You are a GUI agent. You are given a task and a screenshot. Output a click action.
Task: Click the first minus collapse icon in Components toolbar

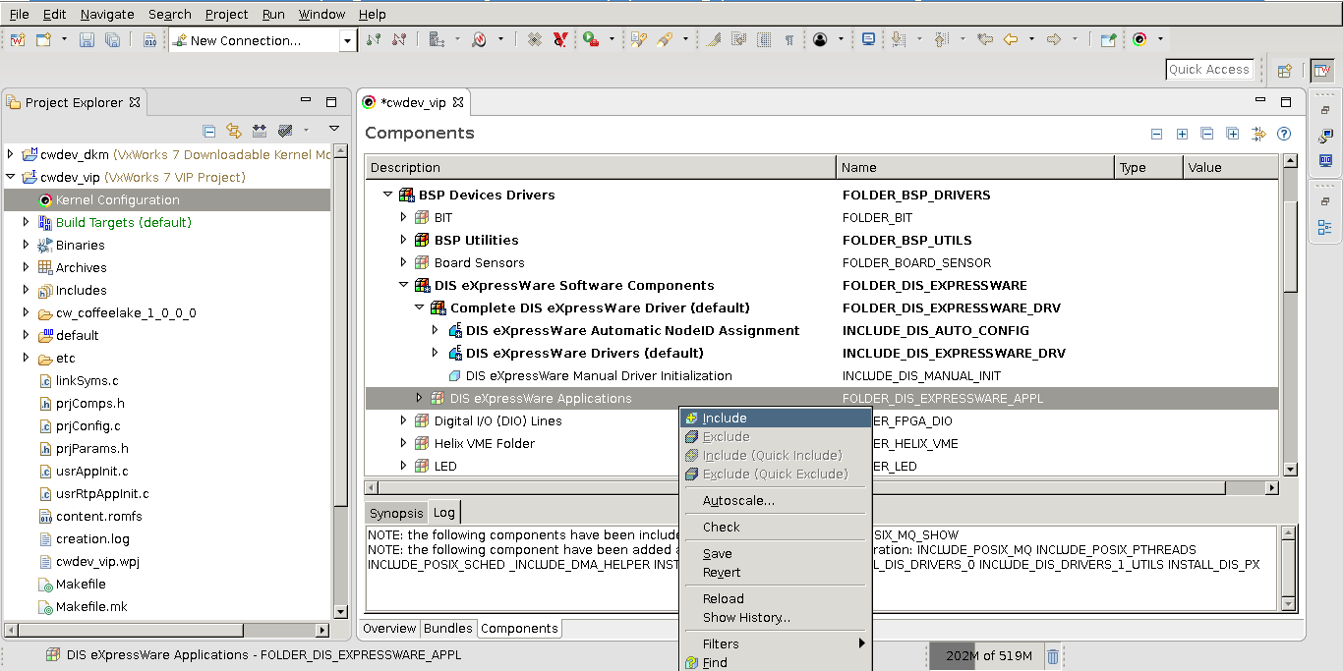1156,134
